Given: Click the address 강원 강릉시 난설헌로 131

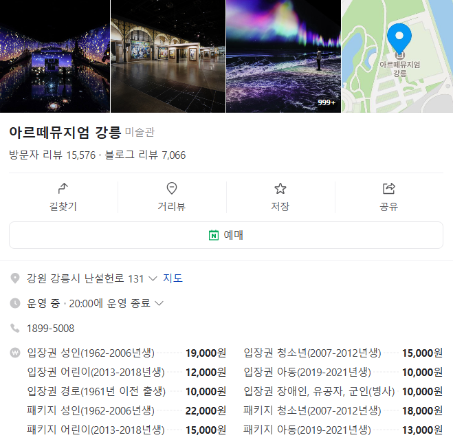Looking at the screenshot, I should coord(85,278).
